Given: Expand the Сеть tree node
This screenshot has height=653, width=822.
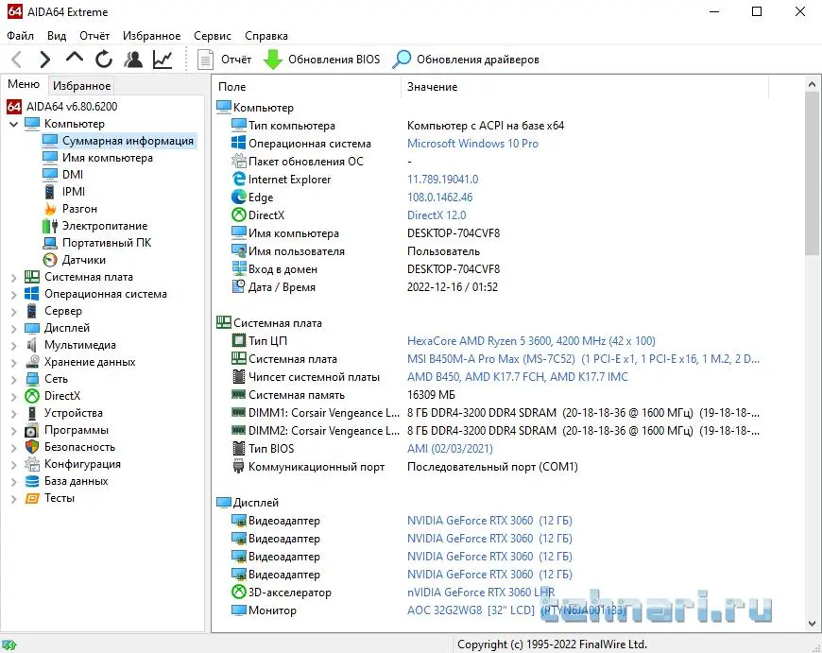Looking at the screenshot, I should (13, 380).
